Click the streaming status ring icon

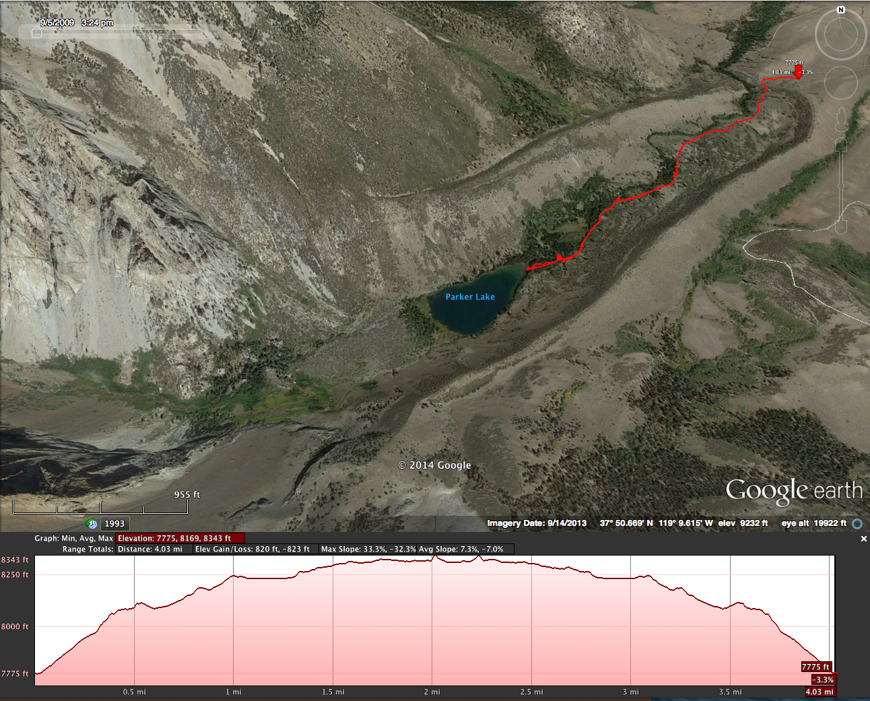(857, 523)
